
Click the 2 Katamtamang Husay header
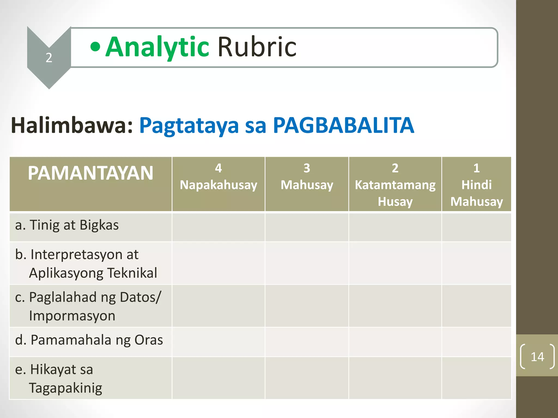395,184
